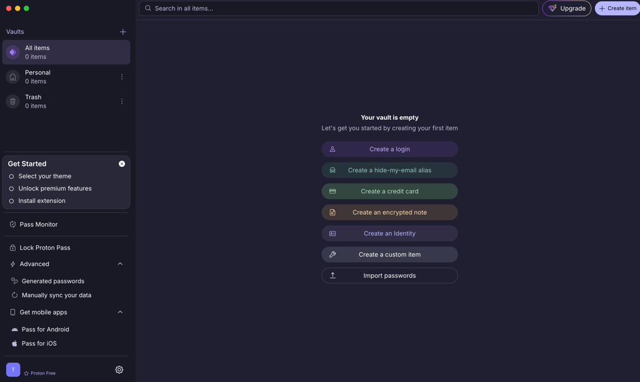This screenshot has height=382, width=640.
Task: Select the All items vault
Action: click(66, 52)
